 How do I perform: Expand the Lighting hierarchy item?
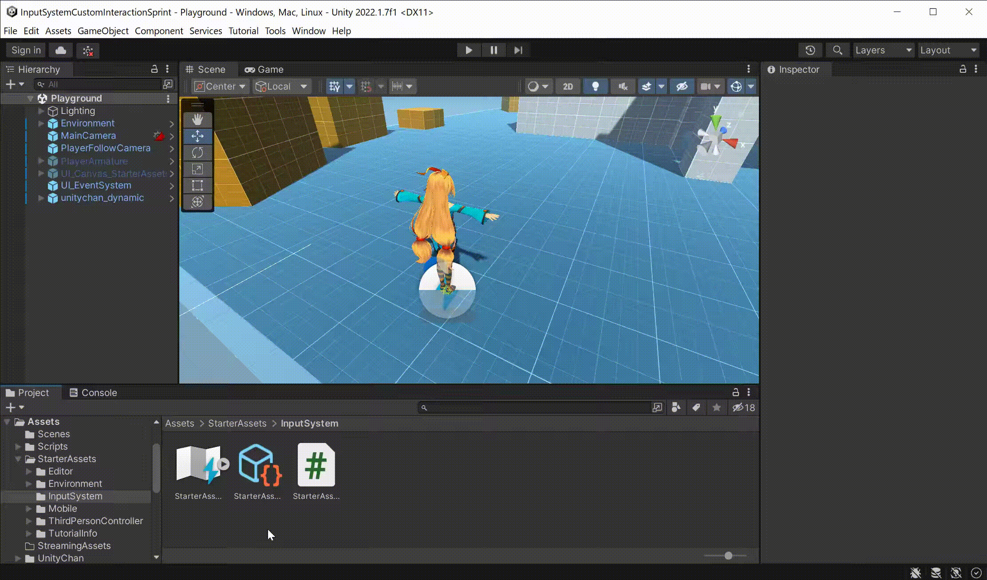coord(41,111)
